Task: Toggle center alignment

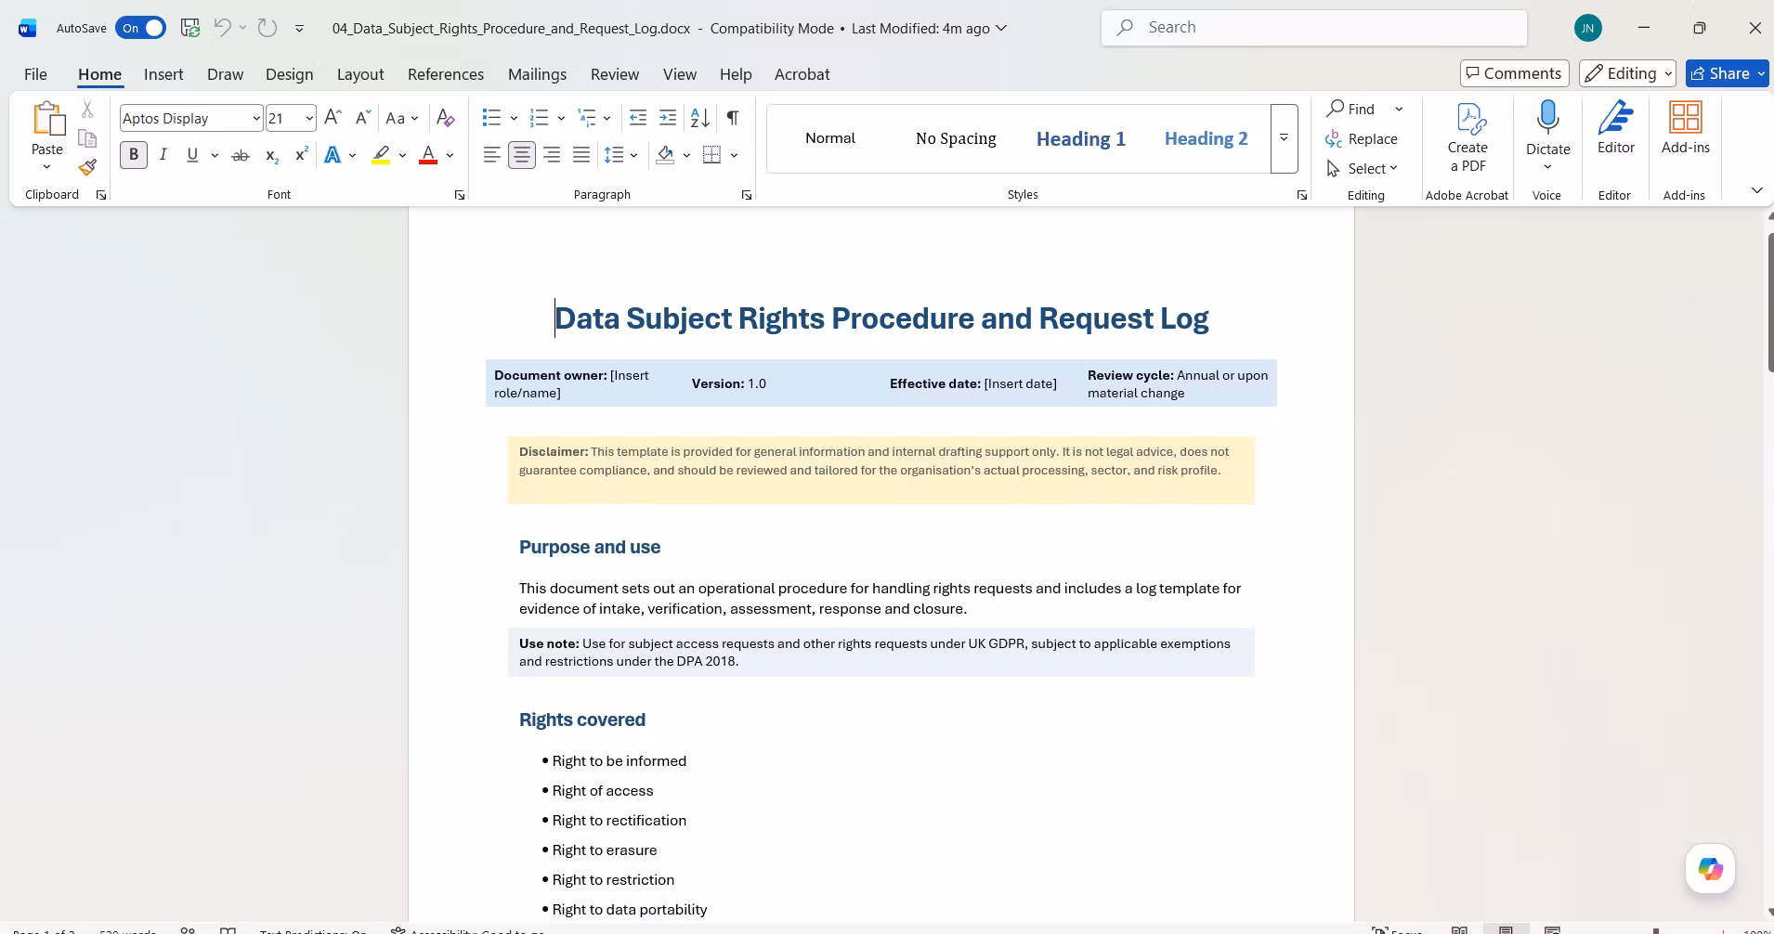Action: click(x=522, y=155)
